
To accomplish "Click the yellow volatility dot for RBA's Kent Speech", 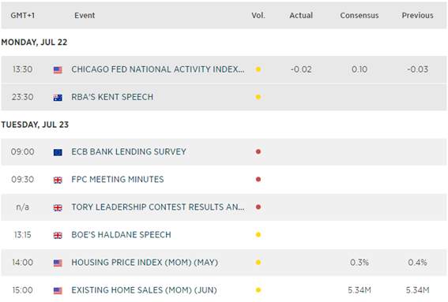I will click(x=258, y=97).
